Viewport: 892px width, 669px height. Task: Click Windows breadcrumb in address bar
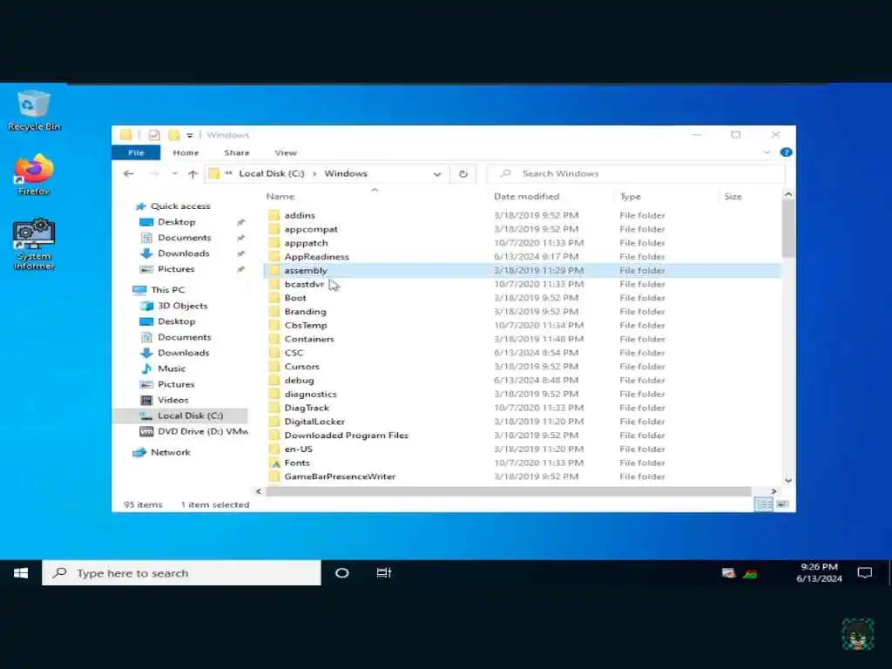[x=346, y=173]
